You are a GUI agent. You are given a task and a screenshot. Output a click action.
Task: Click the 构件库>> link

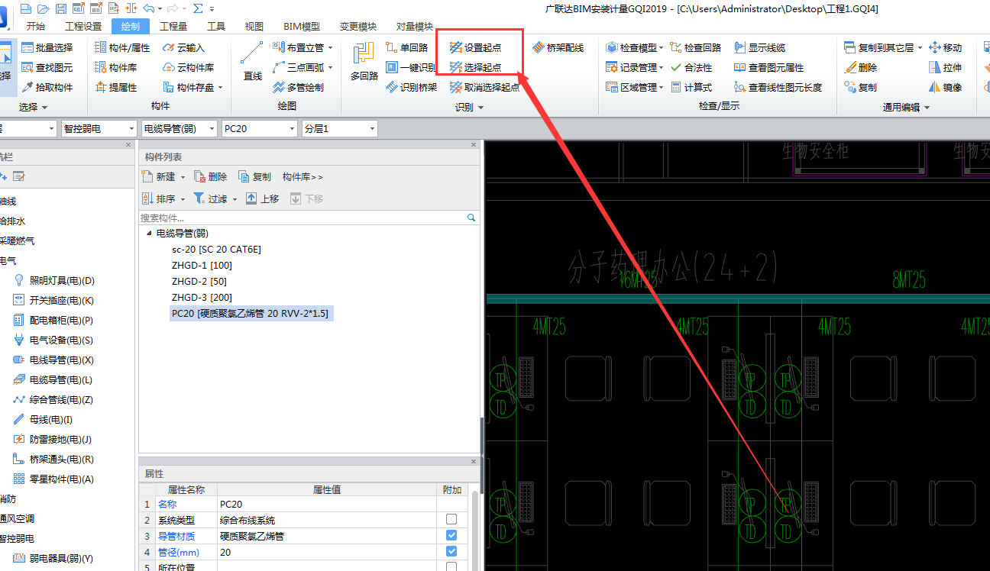(x=302, y=176)
